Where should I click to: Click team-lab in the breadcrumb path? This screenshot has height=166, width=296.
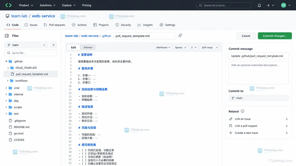[x=72, y=36]
